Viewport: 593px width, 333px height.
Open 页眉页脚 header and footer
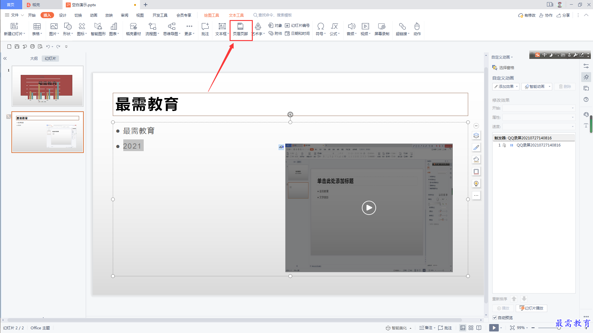(240, 29)
